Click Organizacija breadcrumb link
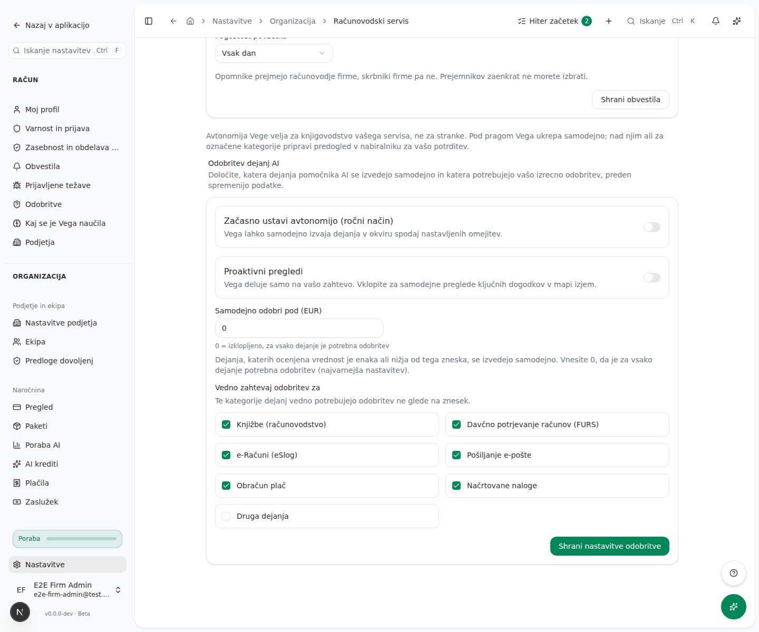The image size is (759, 632). [x=293, y=21]
